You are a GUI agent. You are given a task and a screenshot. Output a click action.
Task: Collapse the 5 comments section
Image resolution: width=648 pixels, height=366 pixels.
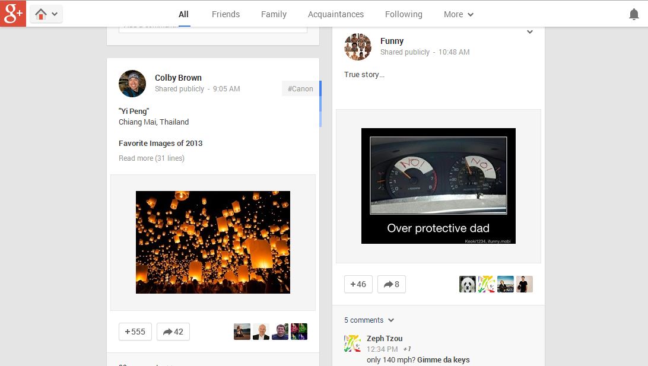(x=369, y=320)
